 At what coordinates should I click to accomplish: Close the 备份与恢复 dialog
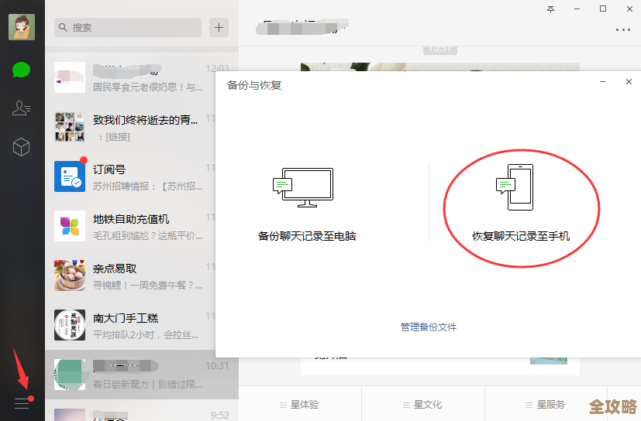click(x=629, y=82)
